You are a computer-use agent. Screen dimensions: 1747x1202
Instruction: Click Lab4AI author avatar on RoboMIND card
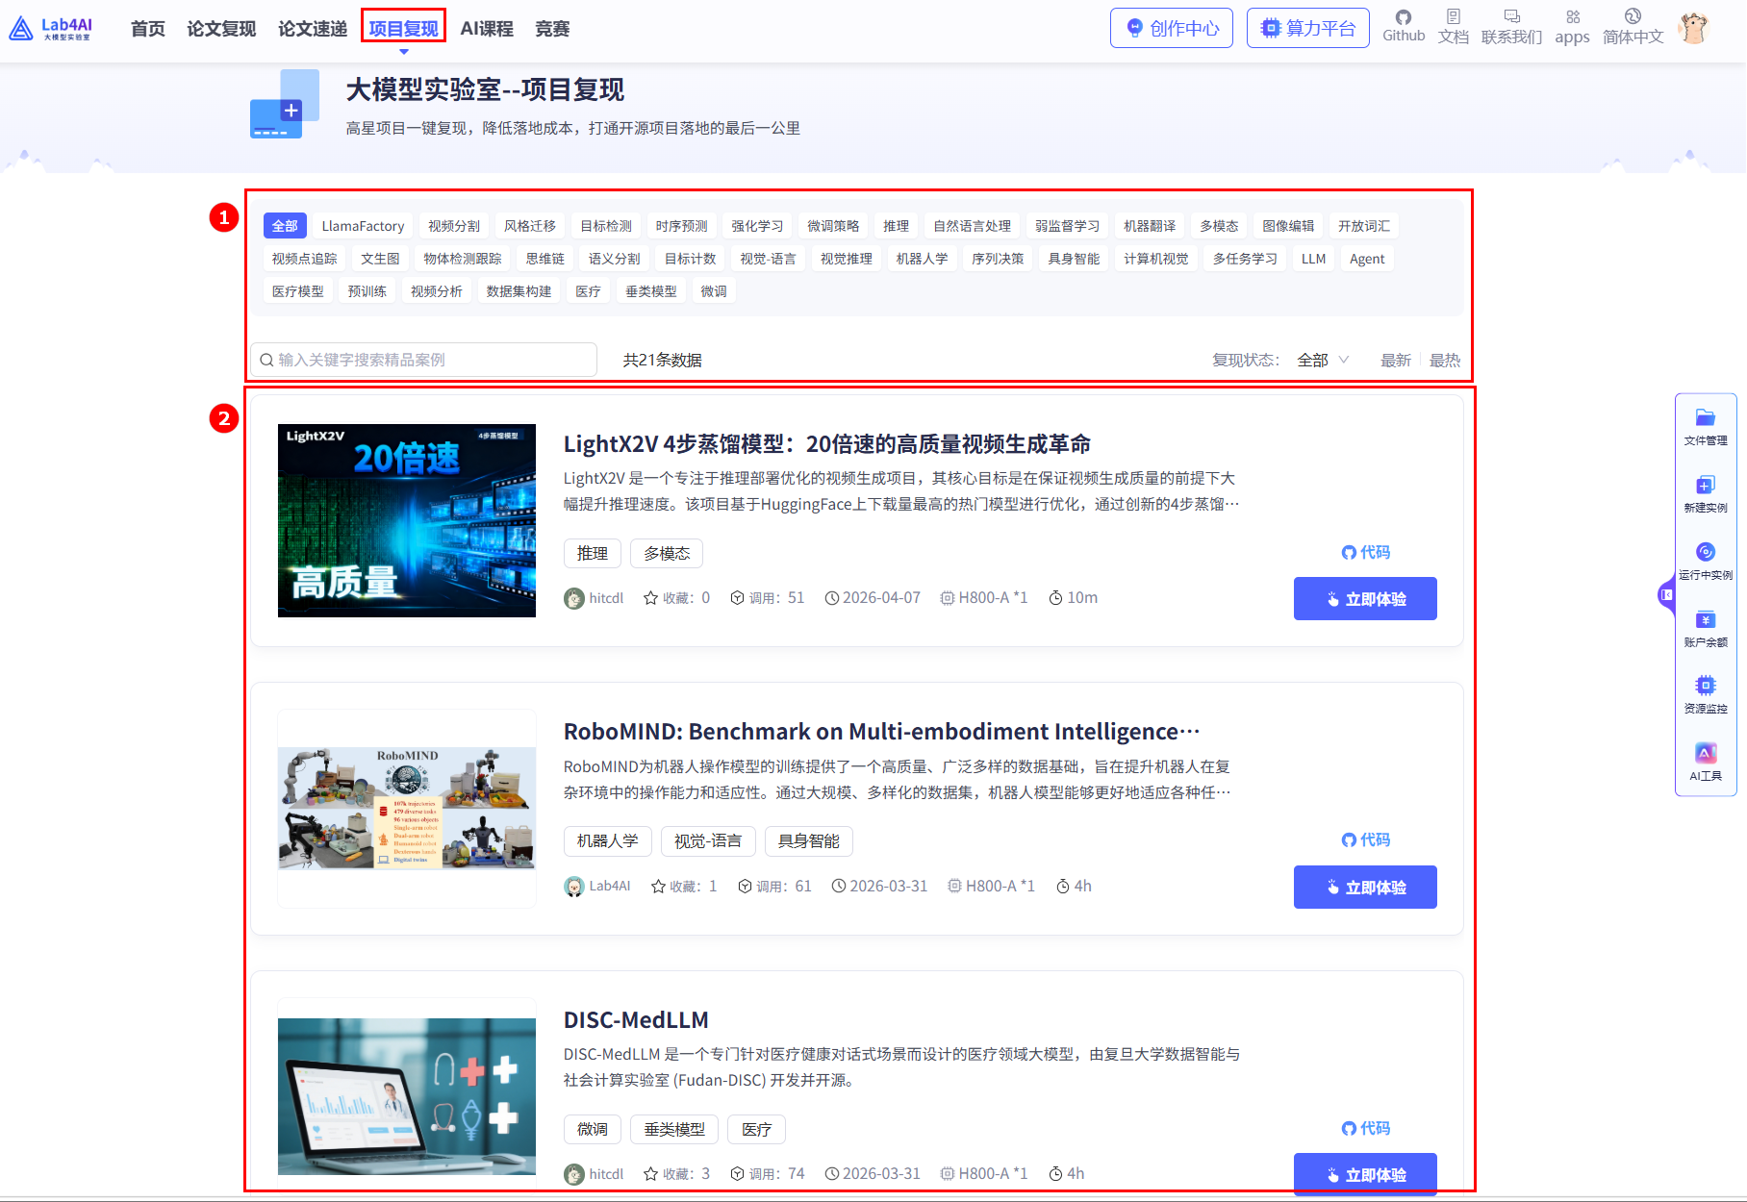pos(574,887)
